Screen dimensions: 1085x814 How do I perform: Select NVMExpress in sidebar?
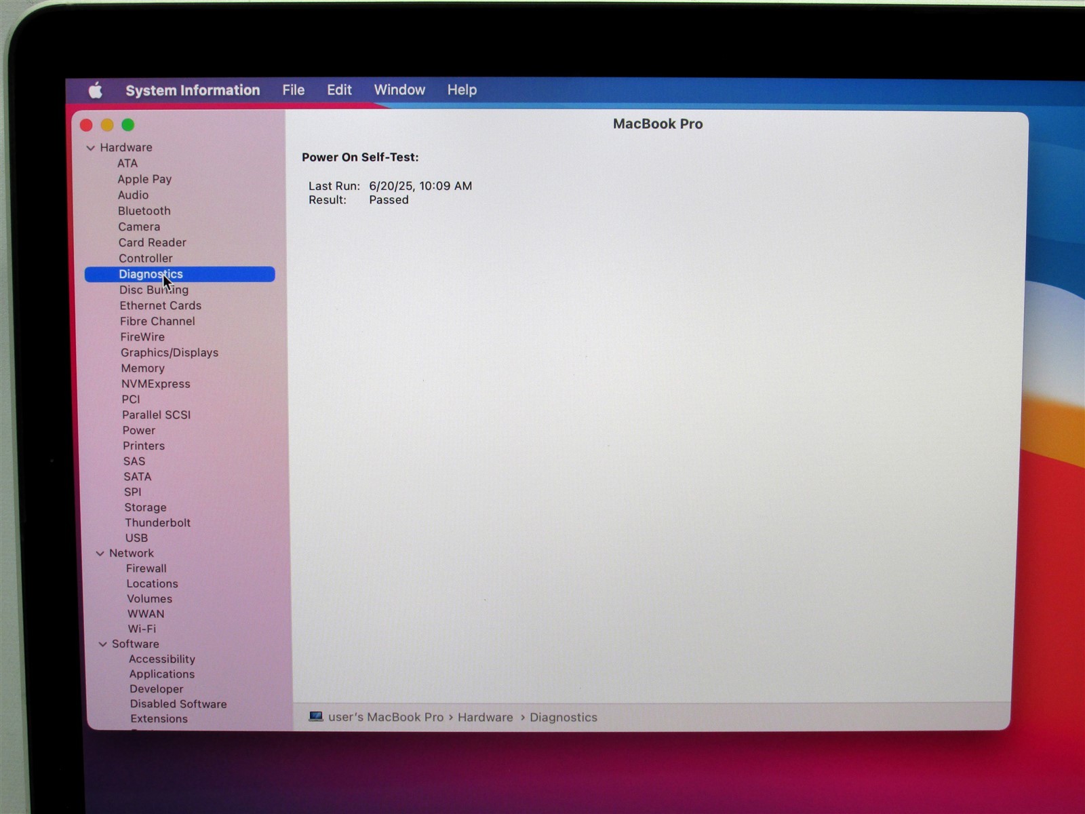point(156,384)
